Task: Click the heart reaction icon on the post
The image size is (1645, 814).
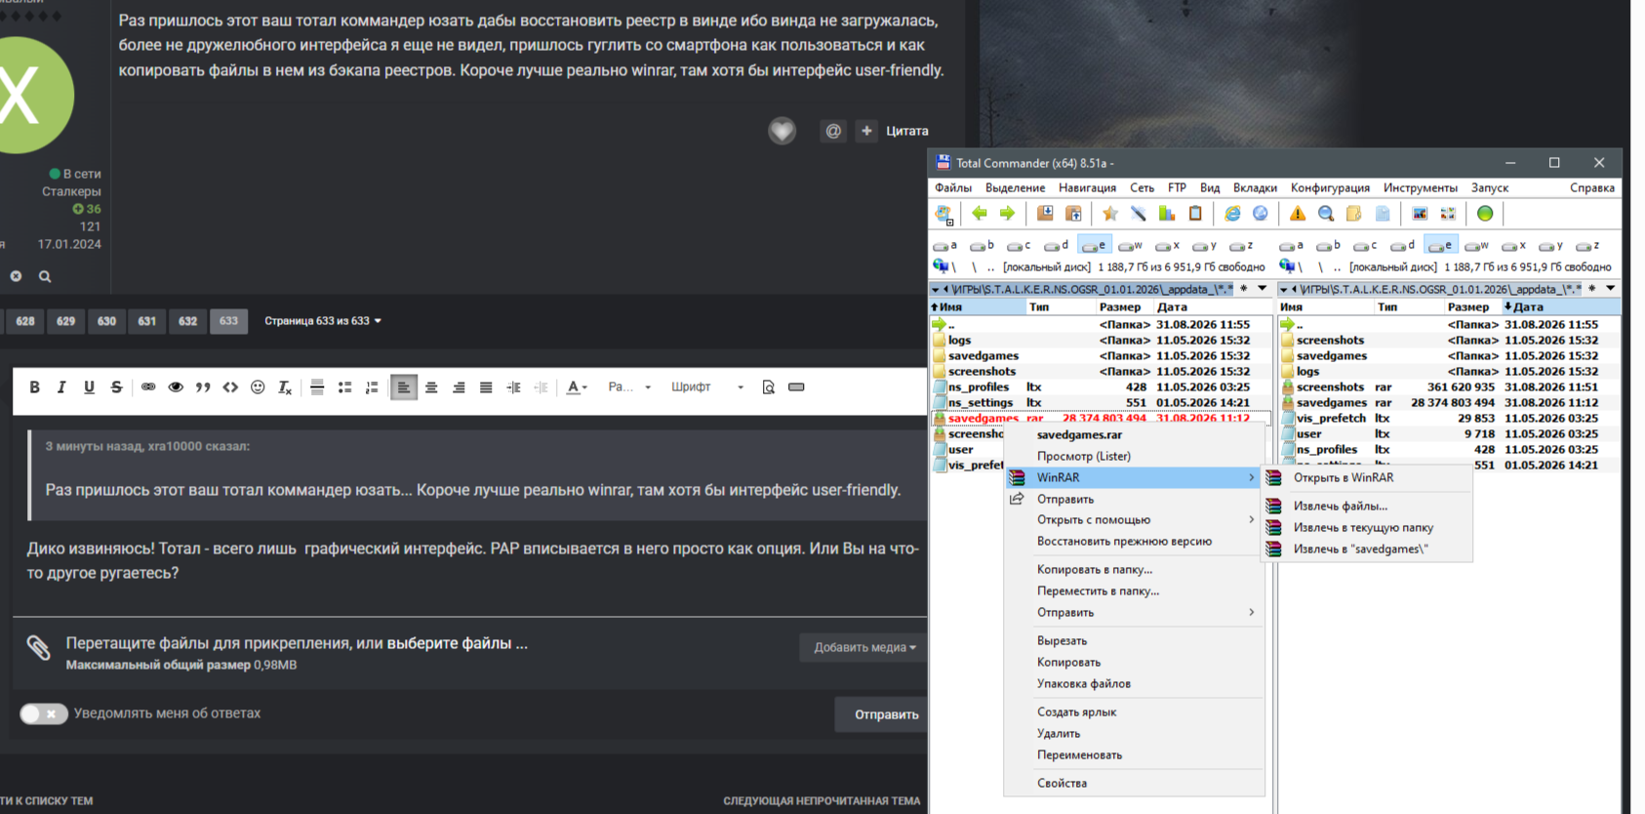Action: 782,131
